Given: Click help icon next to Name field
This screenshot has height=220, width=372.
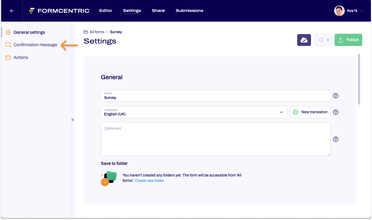Looking at the screenshot, I should 336,96.
